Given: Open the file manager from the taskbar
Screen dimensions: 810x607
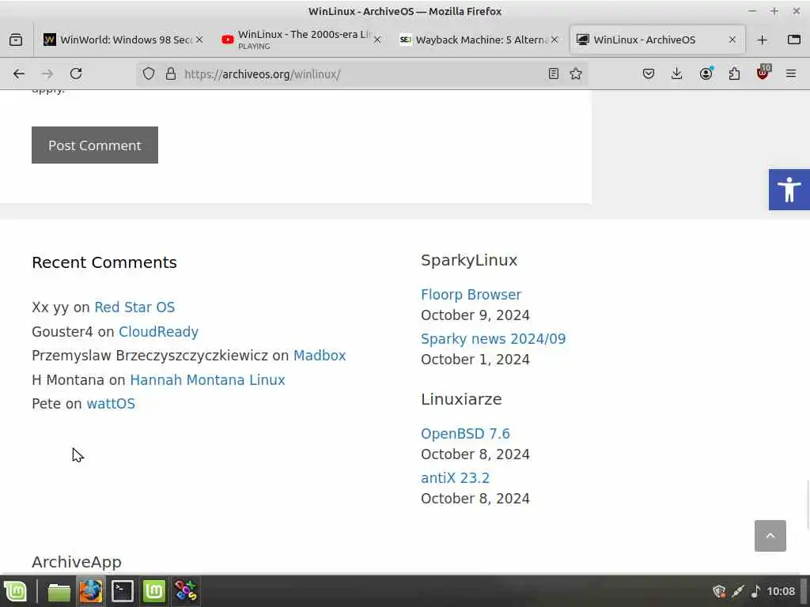Looking at the screenshot, I should tap(59, 591).
